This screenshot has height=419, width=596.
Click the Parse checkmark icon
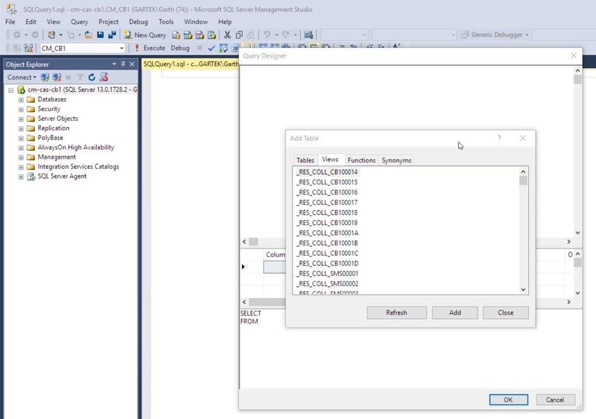click(211, 48)
